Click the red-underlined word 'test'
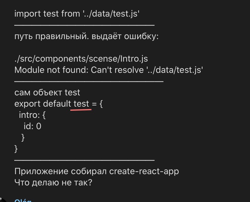Viewport: 250px width, 202px height. click(81, 104)
